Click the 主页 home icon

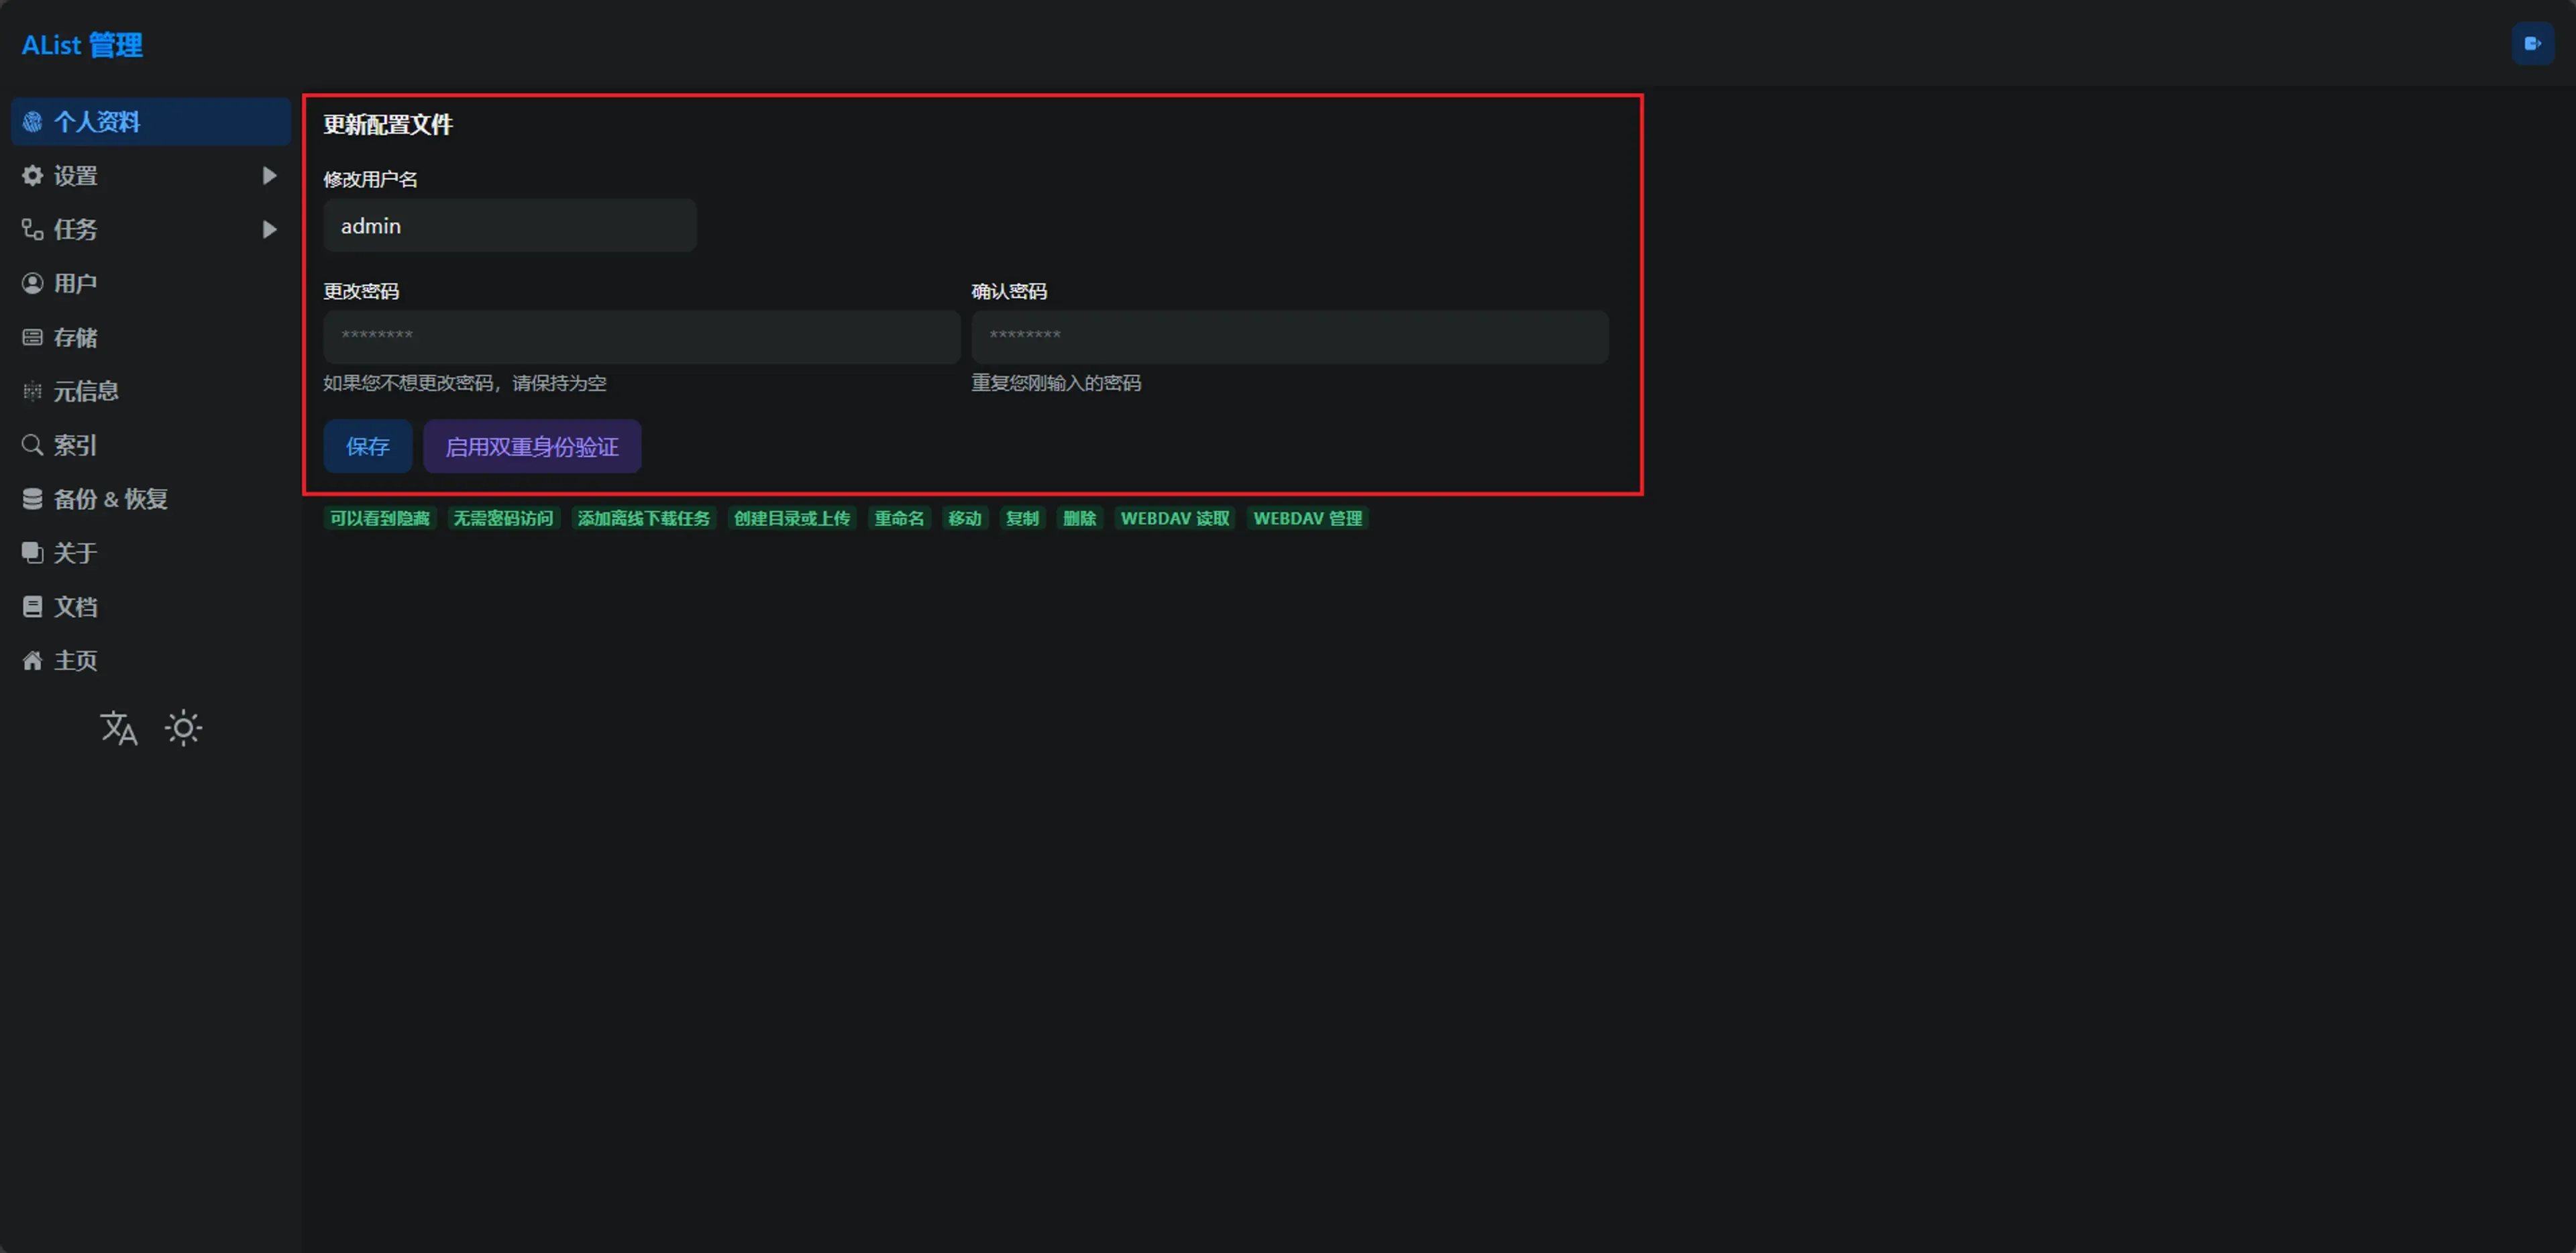tap(32, 661)
